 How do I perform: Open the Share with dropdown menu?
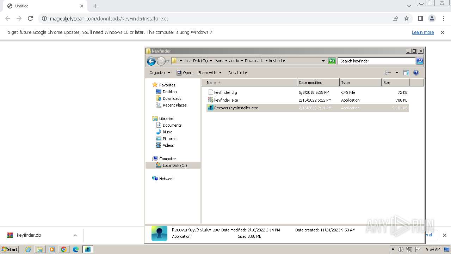coord(210,73)
